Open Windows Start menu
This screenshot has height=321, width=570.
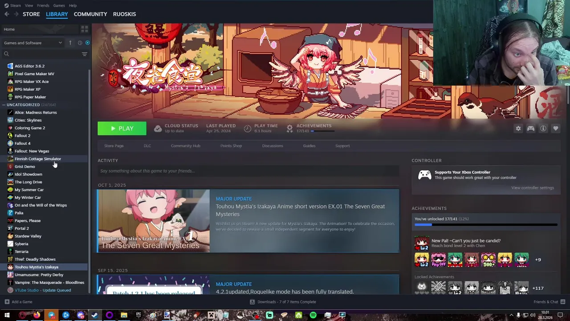coord(7,315)
